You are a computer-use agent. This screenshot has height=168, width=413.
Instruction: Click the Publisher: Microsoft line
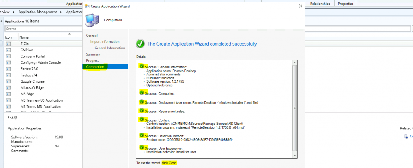pos(161,78)
